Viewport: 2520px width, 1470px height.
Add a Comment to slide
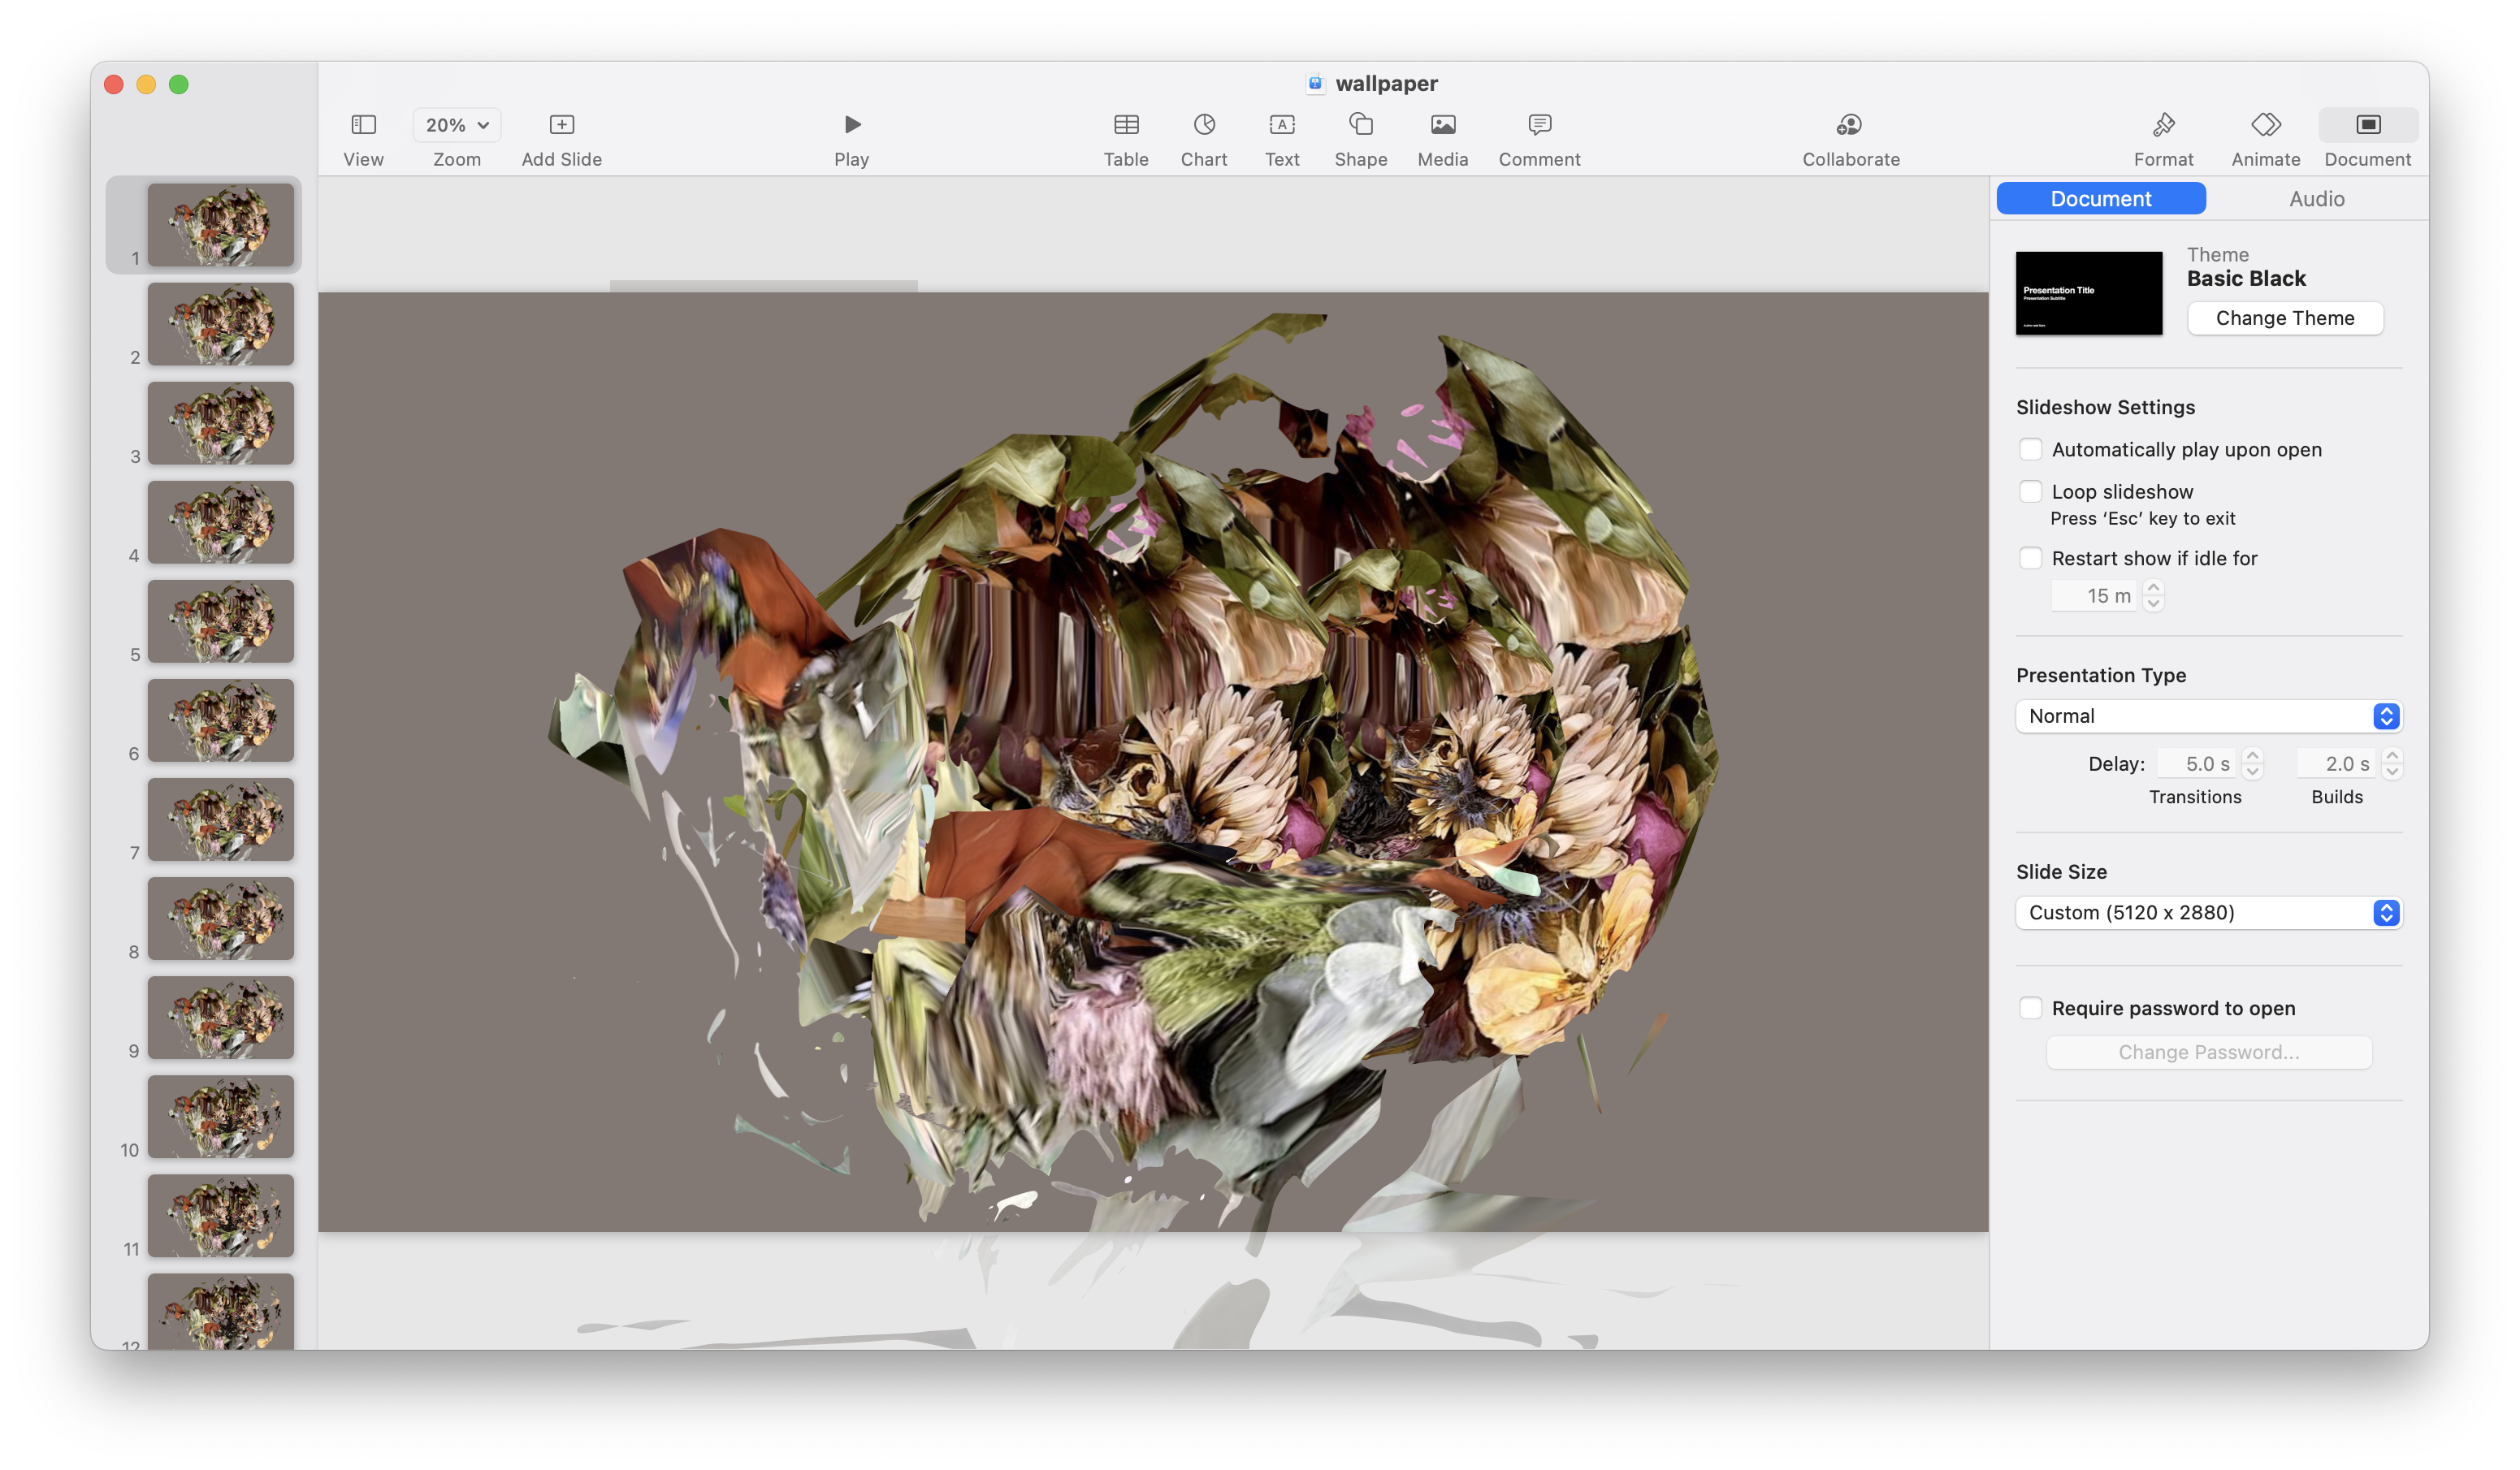pyautogui.click(x=1539, y=125)
